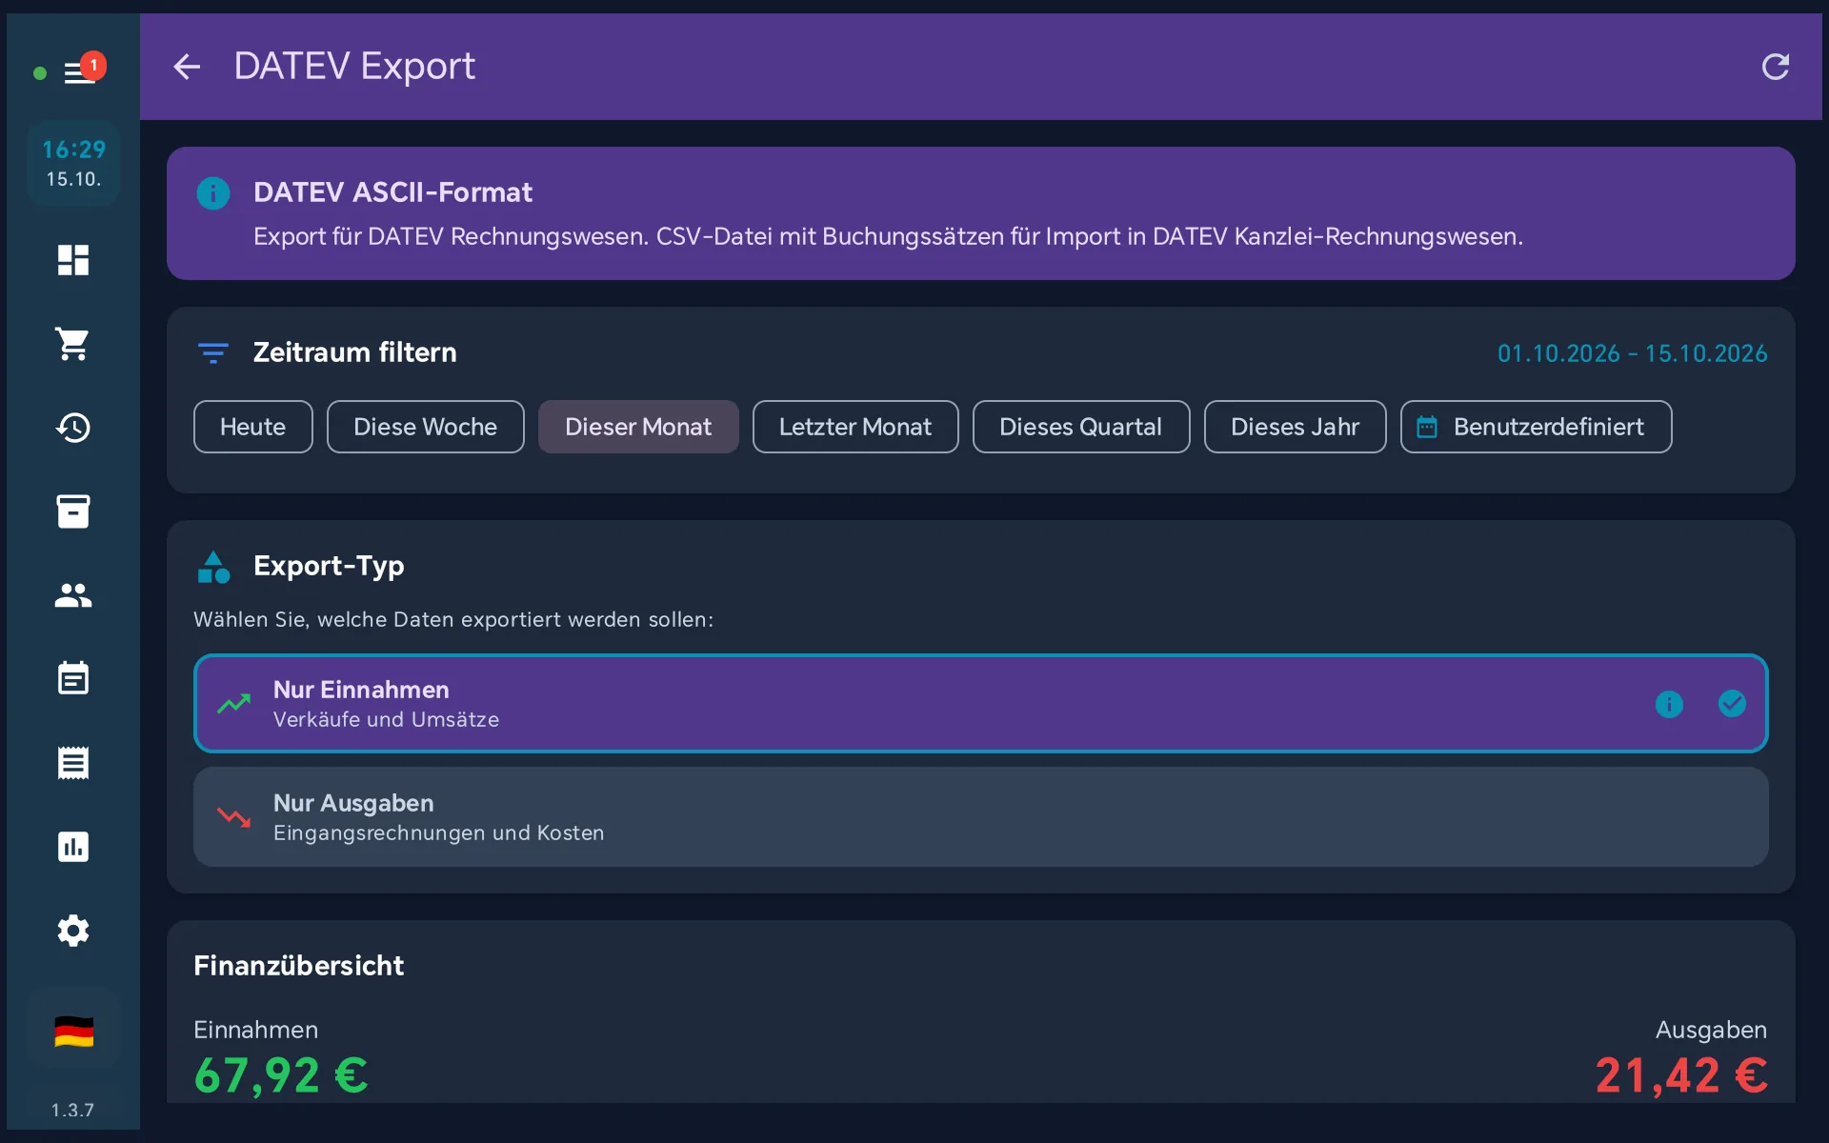Viewport: 1829px width, 1143px height.
Task: Open receipts in the sidebar
Action: pos(73,763)
